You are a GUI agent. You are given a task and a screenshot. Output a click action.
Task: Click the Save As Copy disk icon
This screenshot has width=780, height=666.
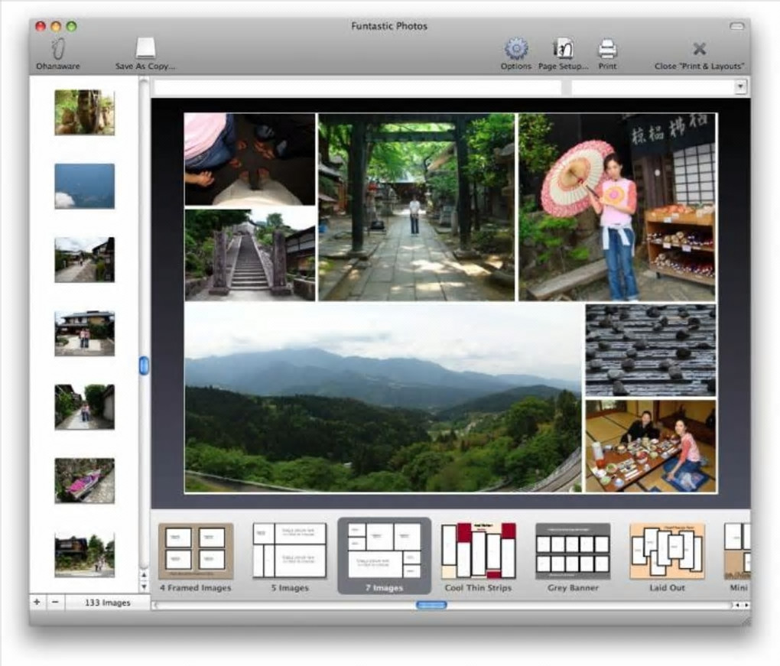(145, 48)
